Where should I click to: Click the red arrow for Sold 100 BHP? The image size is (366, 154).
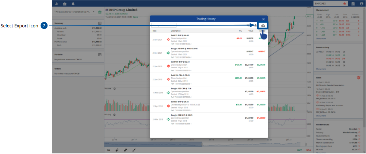pyautogui.click(x=168, y=66)
